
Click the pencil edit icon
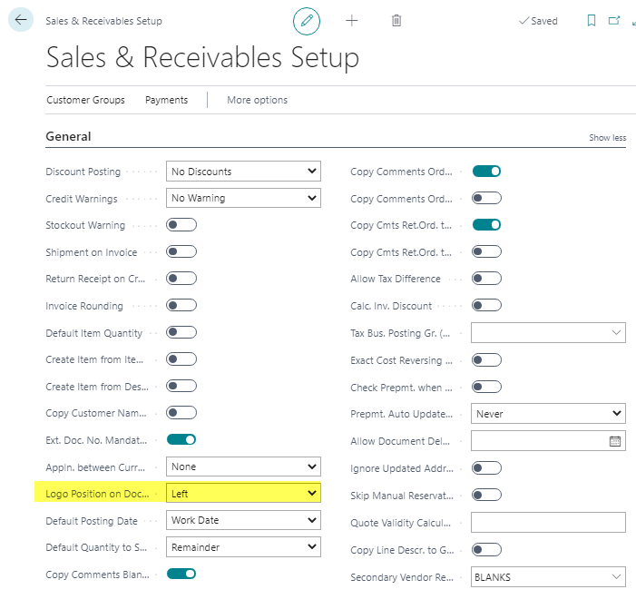click(x=307, y=21)
